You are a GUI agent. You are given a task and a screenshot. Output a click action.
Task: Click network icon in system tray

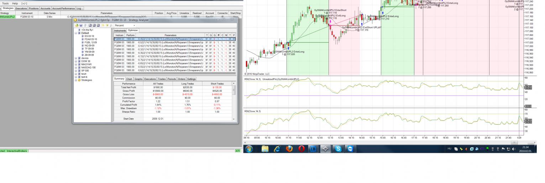click(x=509, y=149)
